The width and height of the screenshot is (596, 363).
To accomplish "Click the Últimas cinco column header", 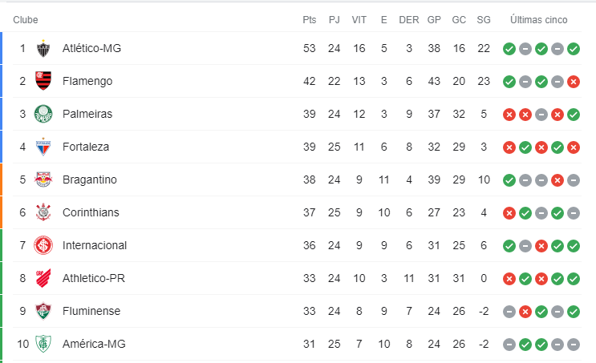I will point(538,20).
